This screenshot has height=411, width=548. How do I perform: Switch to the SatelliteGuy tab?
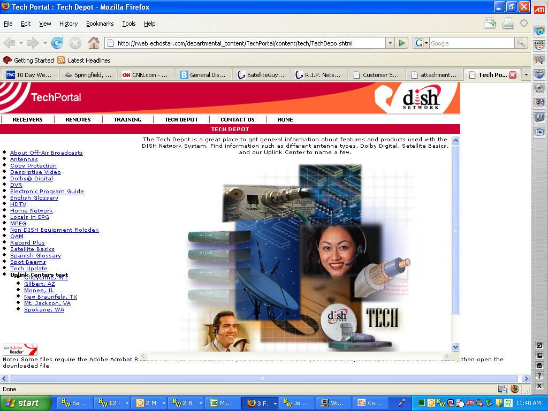[x=261, y=75]
